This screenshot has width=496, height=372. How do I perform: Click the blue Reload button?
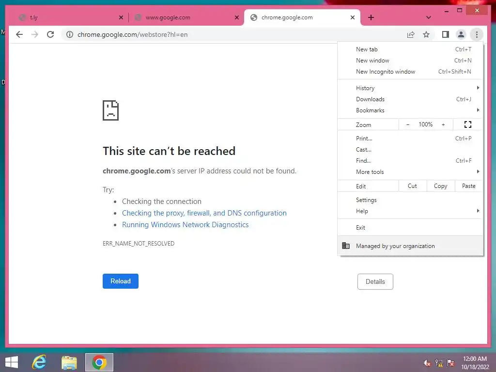click(x=120, y=281)
